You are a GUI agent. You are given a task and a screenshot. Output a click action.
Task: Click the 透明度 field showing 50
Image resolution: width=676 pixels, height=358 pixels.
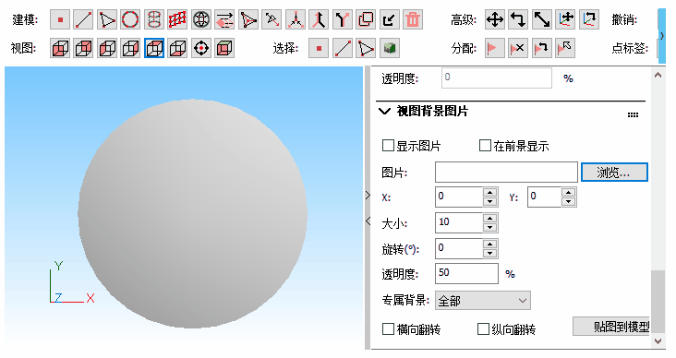[466, 273]
